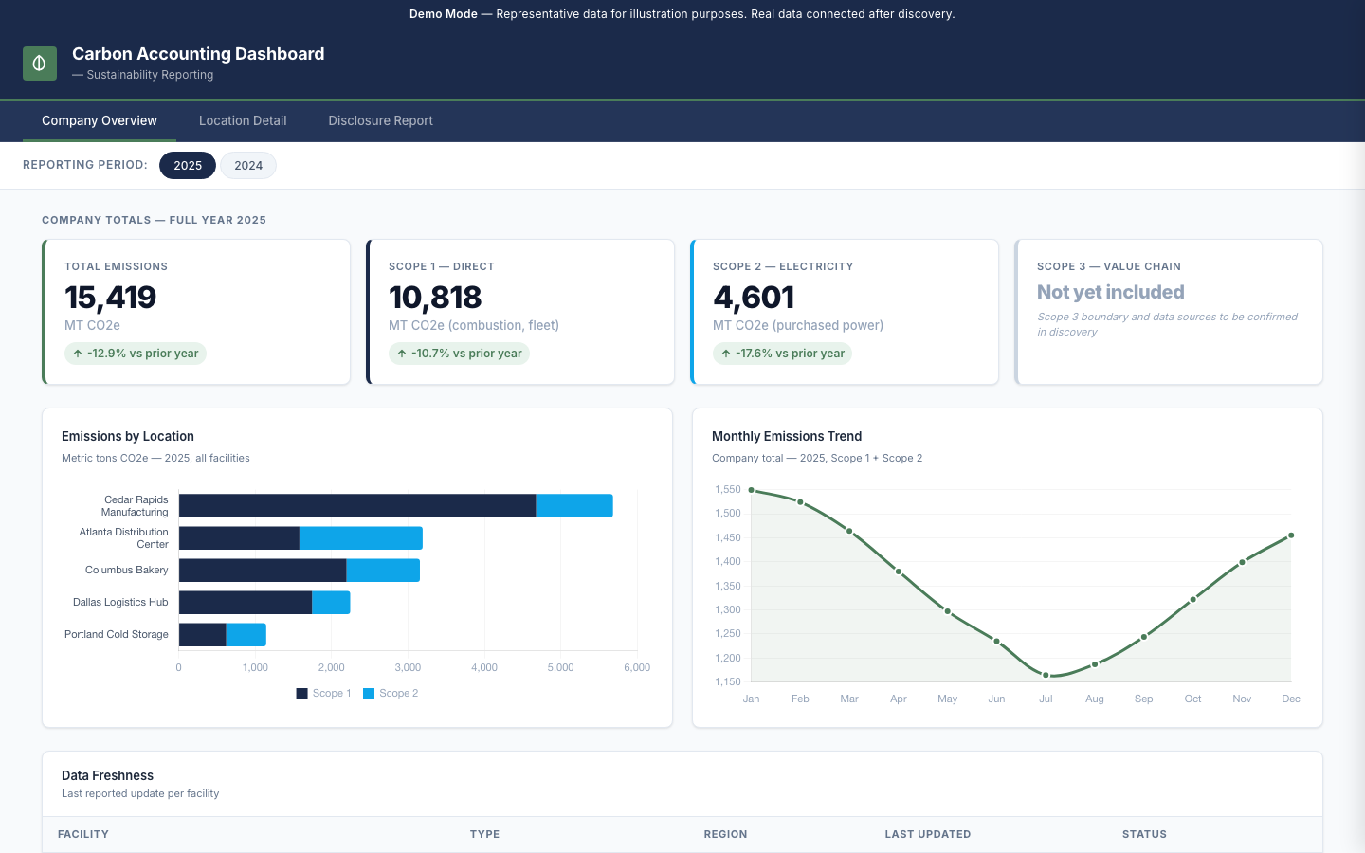This screenshot has width=1365, height=853.
Task: Click Atlanta Distribution Center Scope 2 bar
Action: pyautogui.click(x=361, y=538)
